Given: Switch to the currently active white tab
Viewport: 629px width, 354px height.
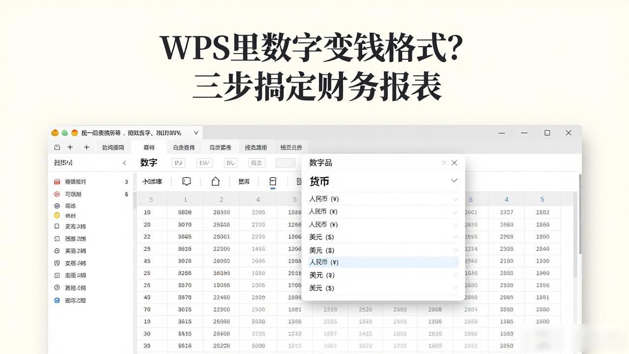Looking at the screenshot, I should (x=148, y=147).
